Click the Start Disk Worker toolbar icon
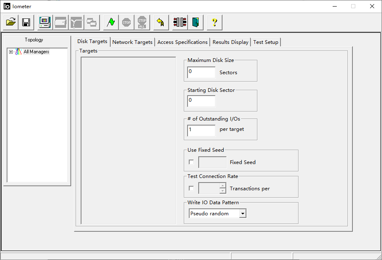 [x=61, y=23]
